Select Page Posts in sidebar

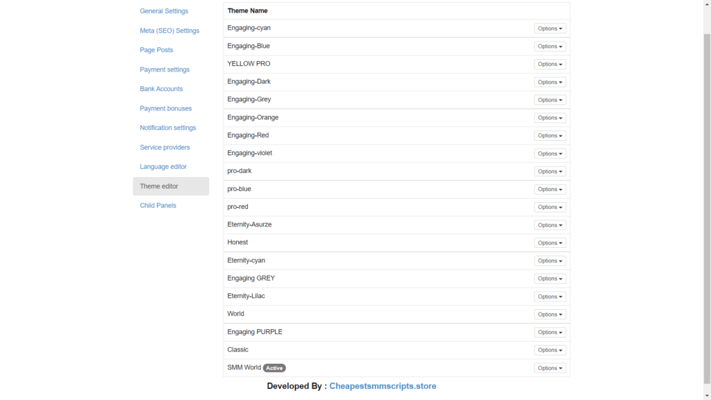[156, 50]
